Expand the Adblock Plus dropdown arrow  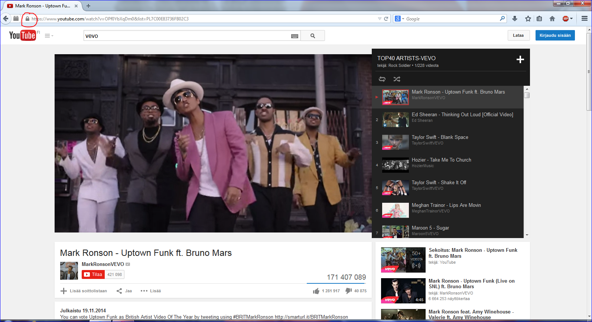pyautogui.click(x=571, y=19)
